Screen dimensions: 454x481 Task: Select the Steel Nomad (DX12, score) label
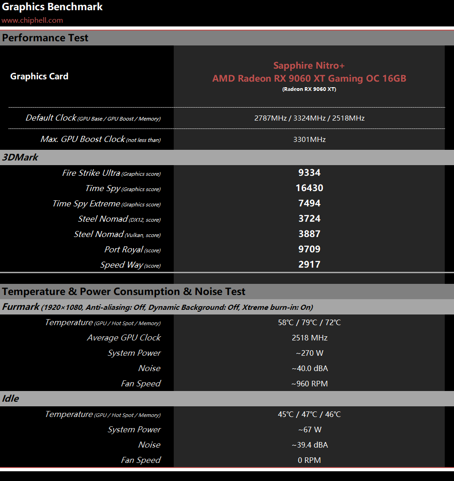pos(120,219)
